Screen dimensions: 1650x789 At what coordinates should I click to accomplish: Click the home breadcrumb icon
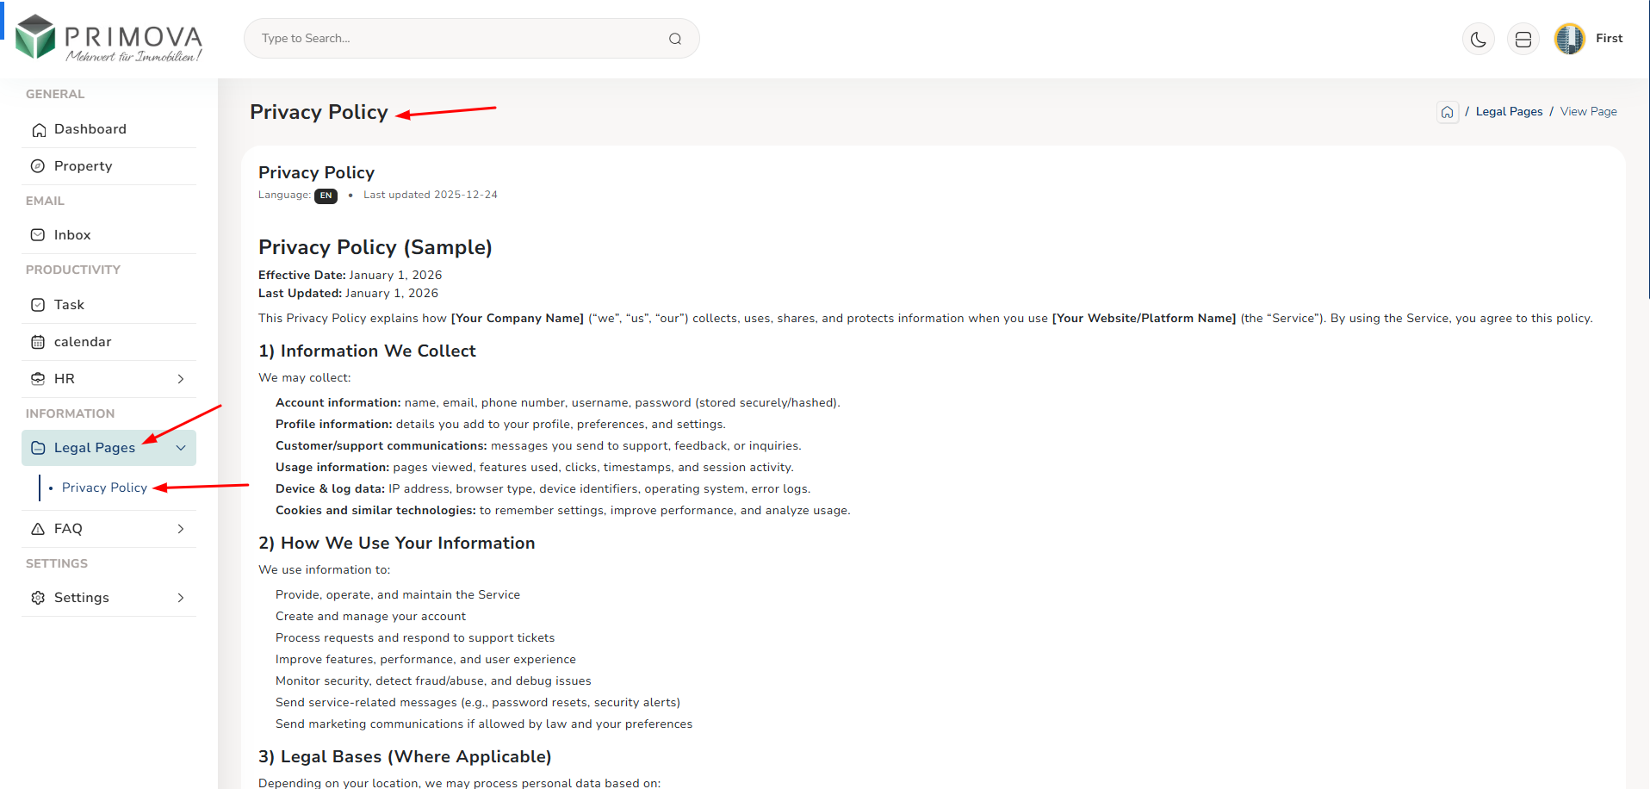(x=1447, y=112)
